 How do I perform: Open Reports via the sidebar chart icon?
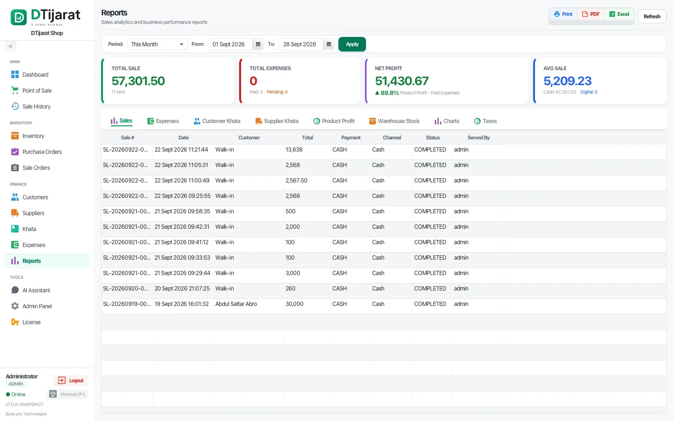coord(15,261)
